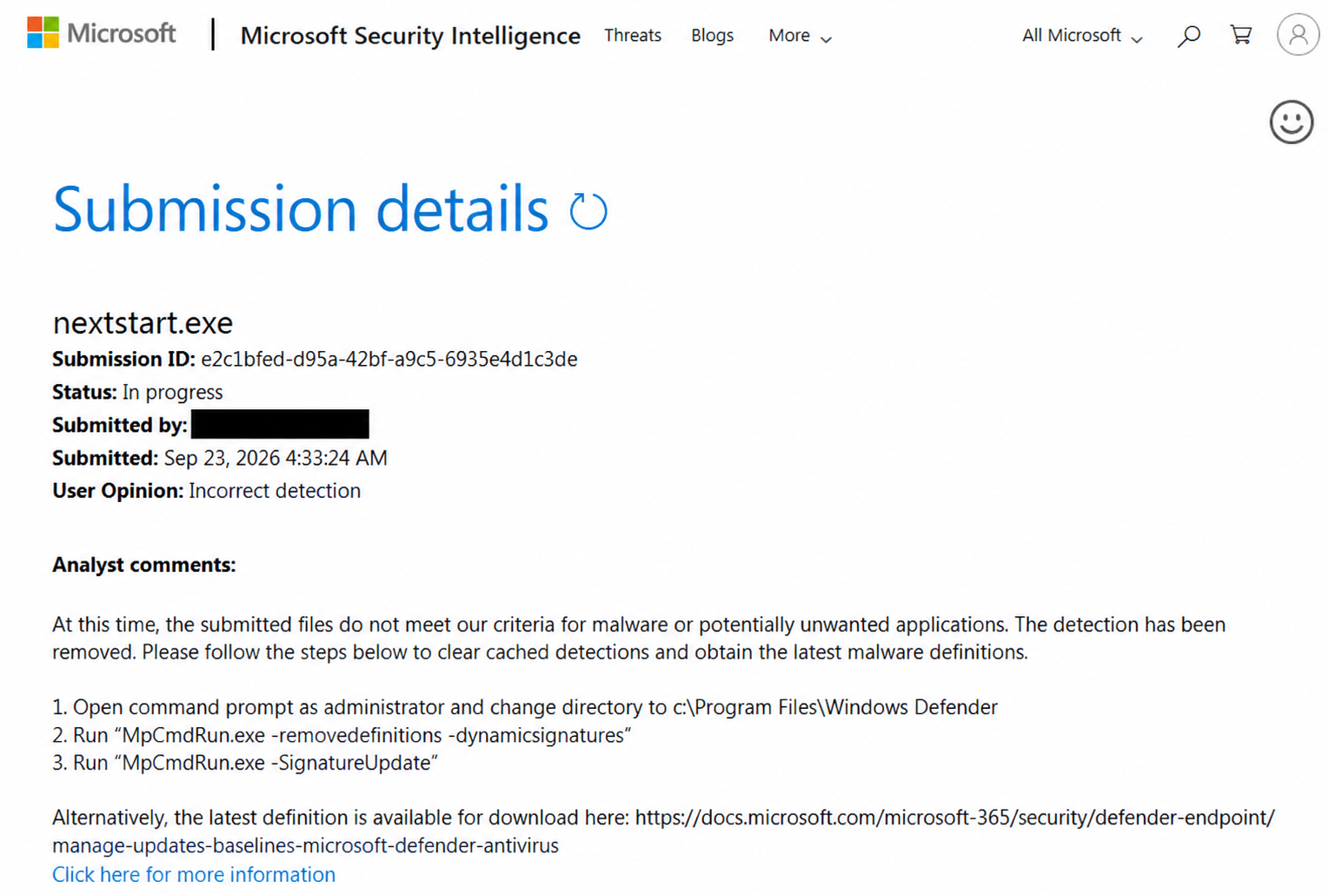
Task: Click the redacted Submitted by block
Action: pos(280,424)
